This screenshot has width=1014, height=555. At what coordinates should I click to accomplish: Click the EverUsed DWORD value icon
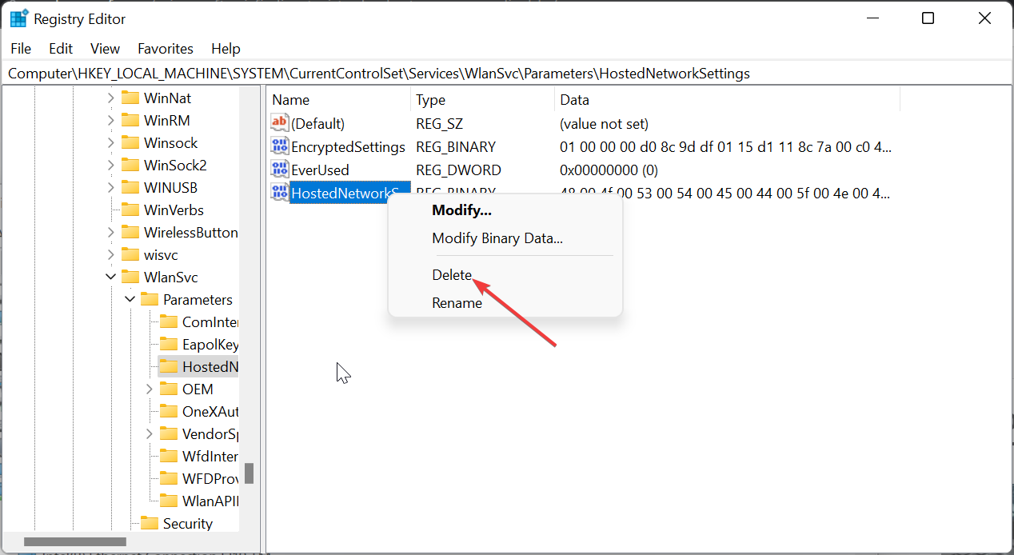(280, 170)
